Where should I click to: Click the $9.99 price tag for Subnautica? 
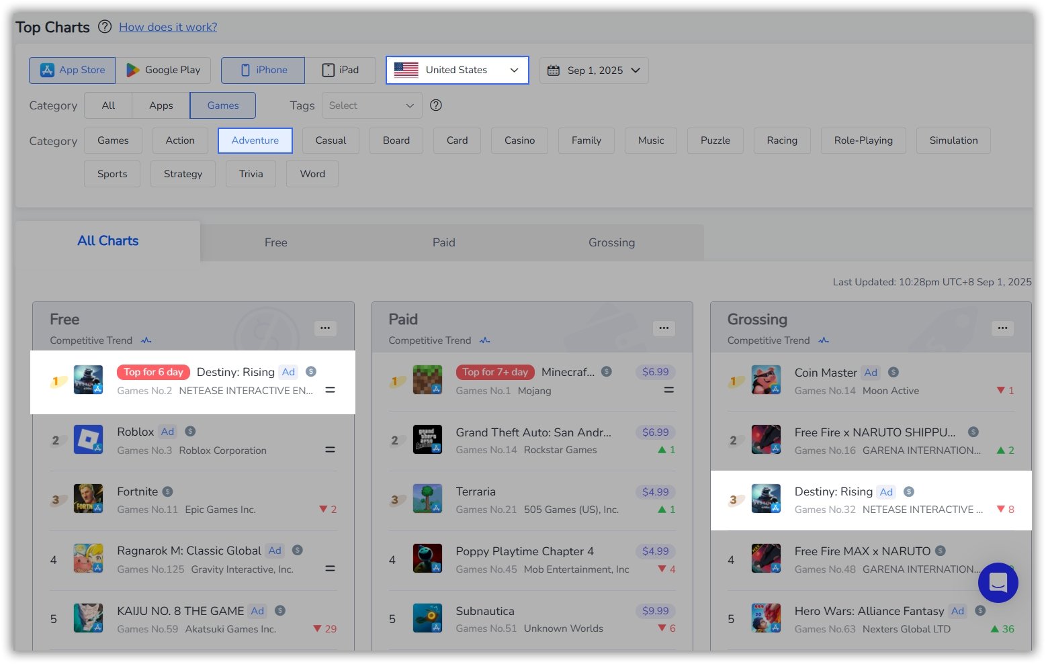(655, 611)
